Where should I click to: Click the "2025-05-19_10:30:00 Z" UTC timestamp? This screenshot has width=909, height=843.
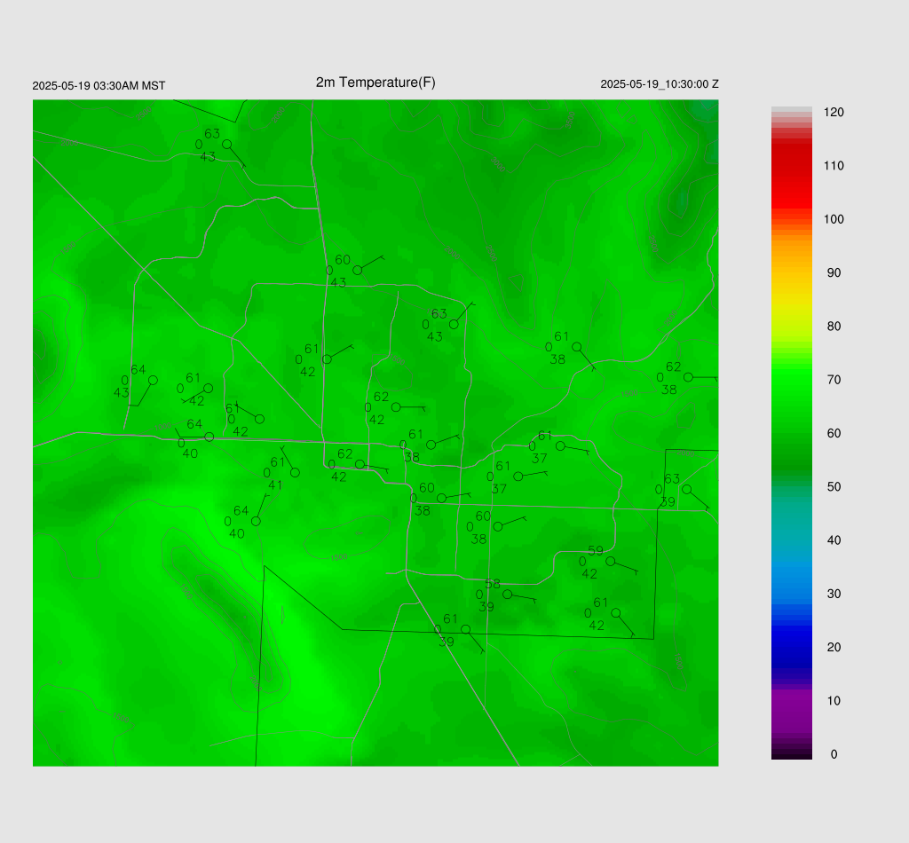pyautogui.click(x=660, y=84)
